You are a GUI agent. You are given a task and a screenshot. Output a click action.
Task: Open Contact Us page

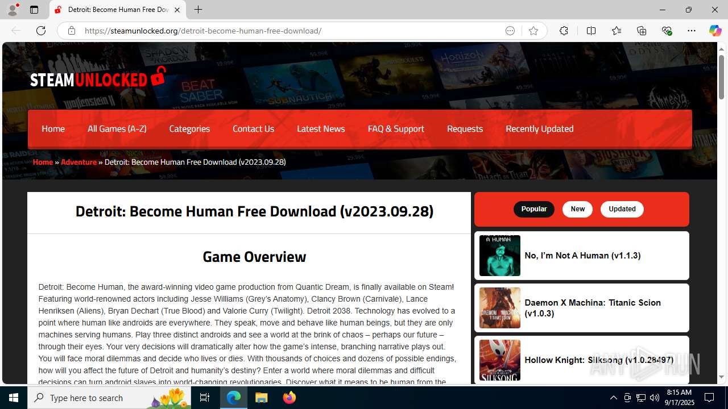pyautogui.click(x=253, y=129)
